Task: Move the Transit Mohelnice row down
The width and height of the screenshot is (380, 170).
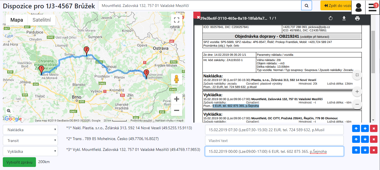Action: 365,140
